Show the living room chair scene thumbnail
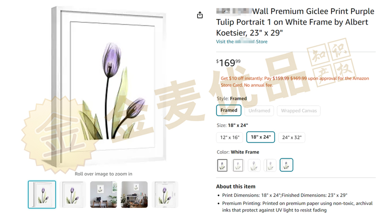The height and width of the screenshot is (213, 378). 103,195
